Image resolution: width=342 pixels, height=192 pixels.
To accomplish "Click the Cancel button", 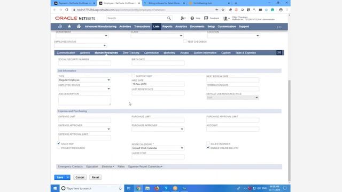I will tap(80, 178).
